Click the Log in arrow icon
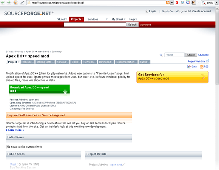 [147, 11]
